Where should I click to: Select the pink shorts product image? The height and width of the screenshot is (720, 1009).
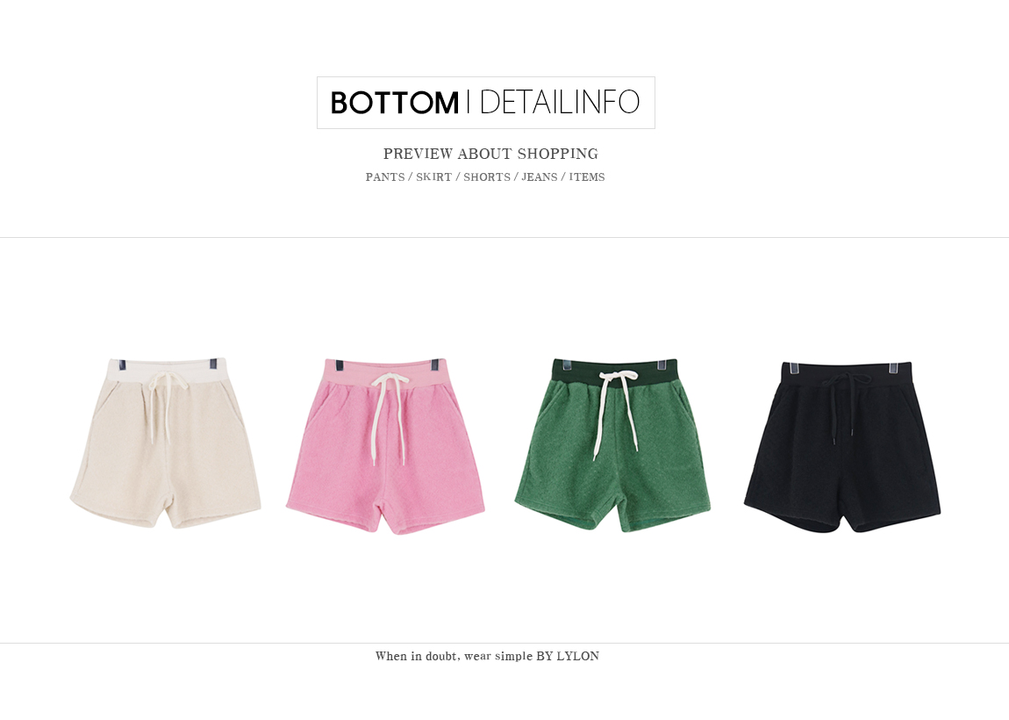coord(385,446)
